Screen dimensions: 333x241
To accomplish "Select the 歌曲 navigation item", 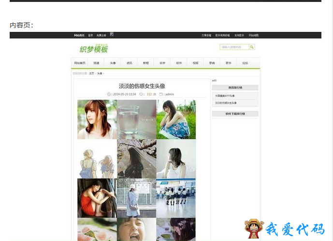I will click(x=212, y=63).
